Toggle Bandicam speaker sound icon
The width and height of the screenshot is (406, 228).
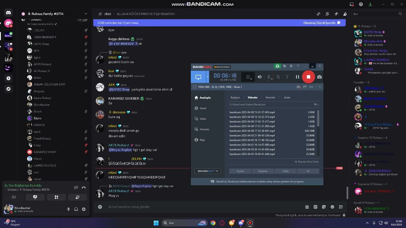pos(259,77)
